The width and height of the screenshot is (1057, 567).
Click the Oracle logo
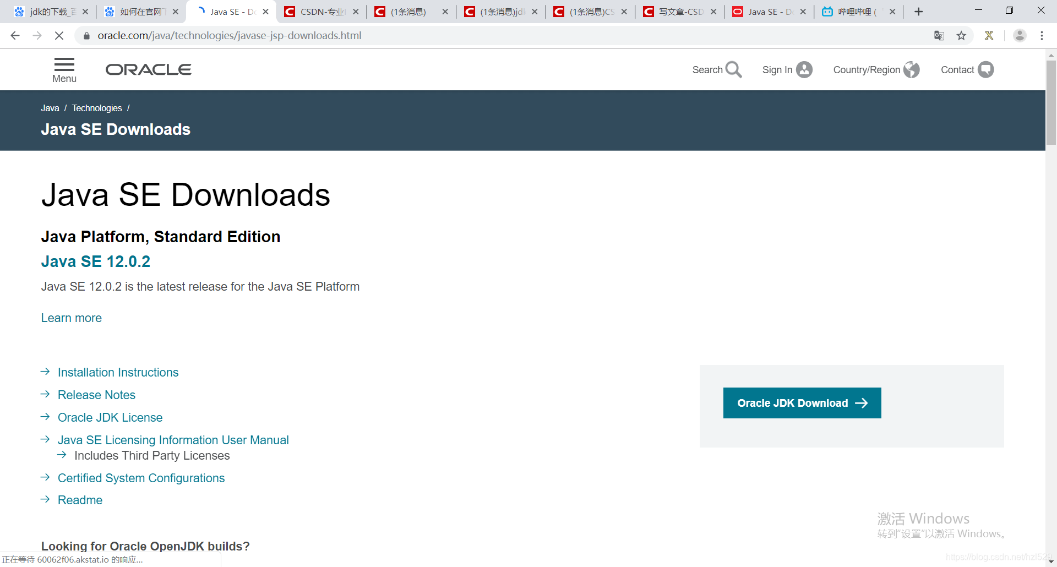pos(148,69)
